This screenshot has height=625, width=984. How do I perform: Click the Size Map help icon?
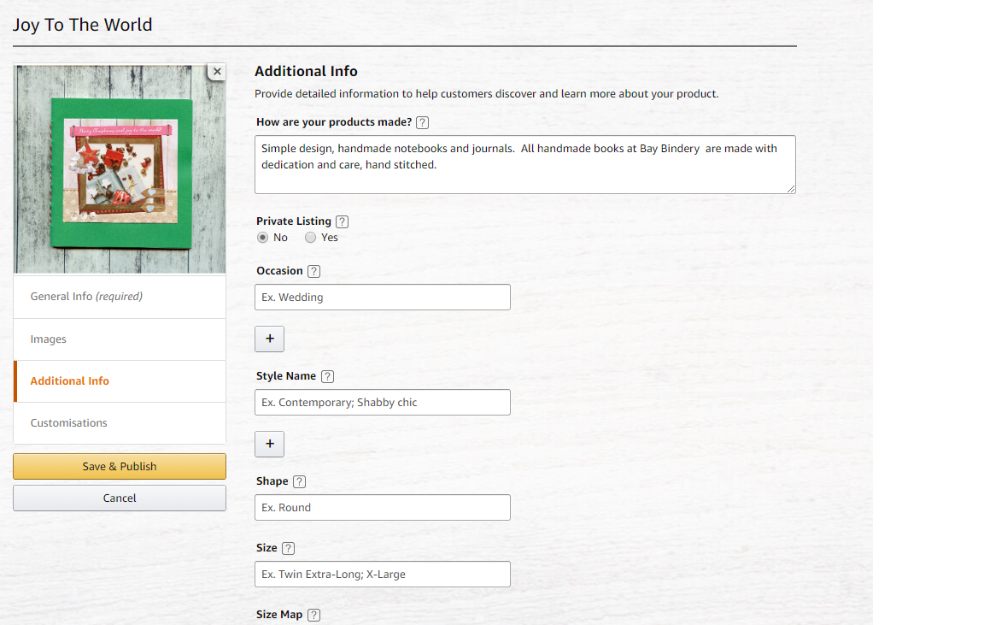(313, 615)
